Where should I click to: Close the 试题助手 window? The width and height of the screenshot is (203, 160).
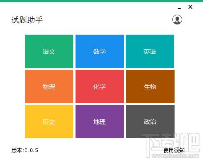click(x=190, y=7)
